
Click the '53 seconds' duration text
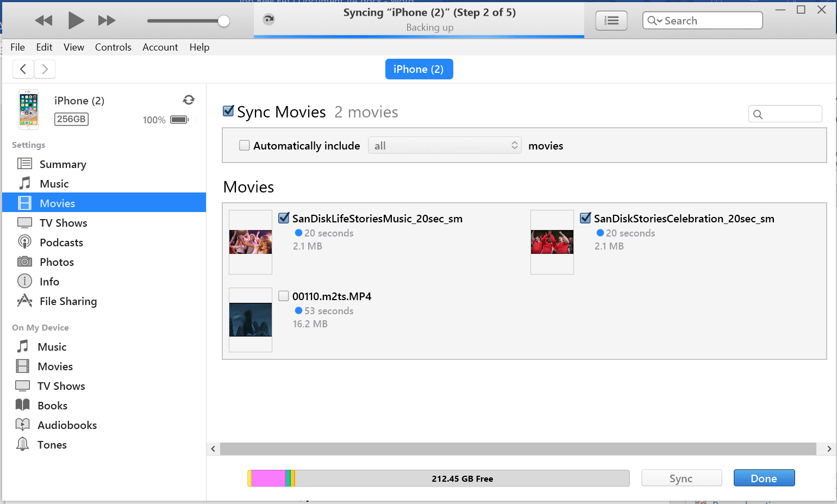click(x=329, y=310)
